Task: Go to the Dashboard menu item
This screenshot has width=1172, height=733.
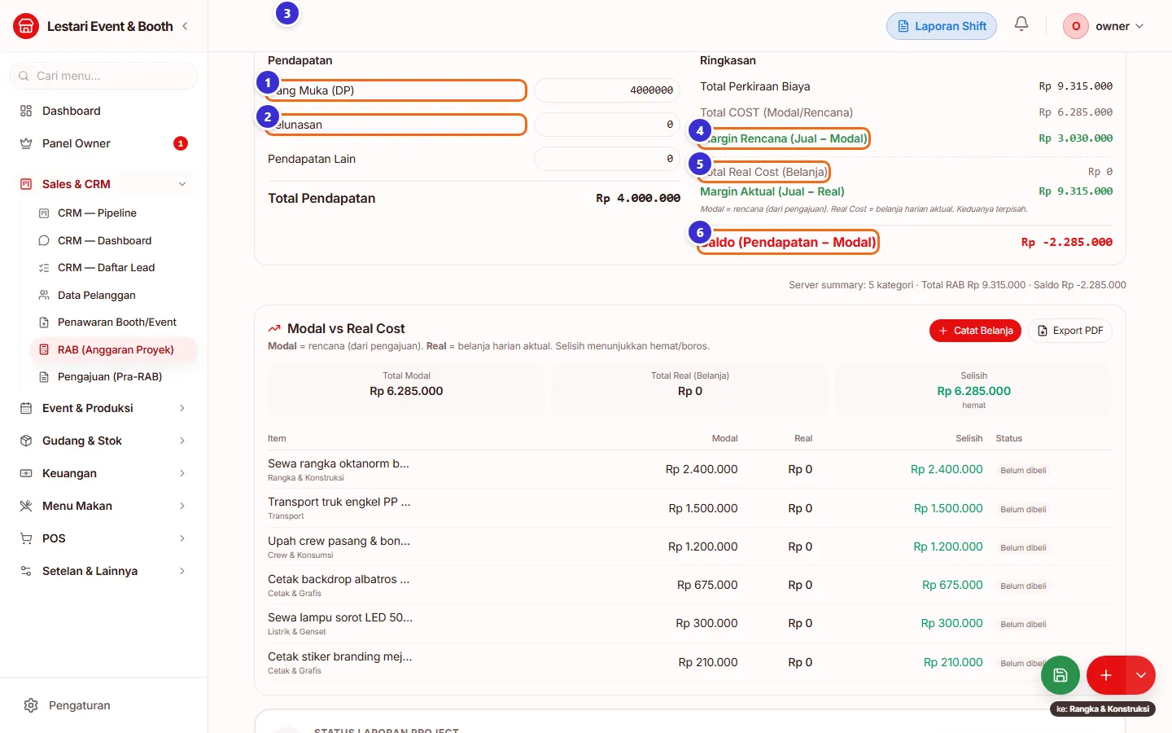Action: [103, 111]
